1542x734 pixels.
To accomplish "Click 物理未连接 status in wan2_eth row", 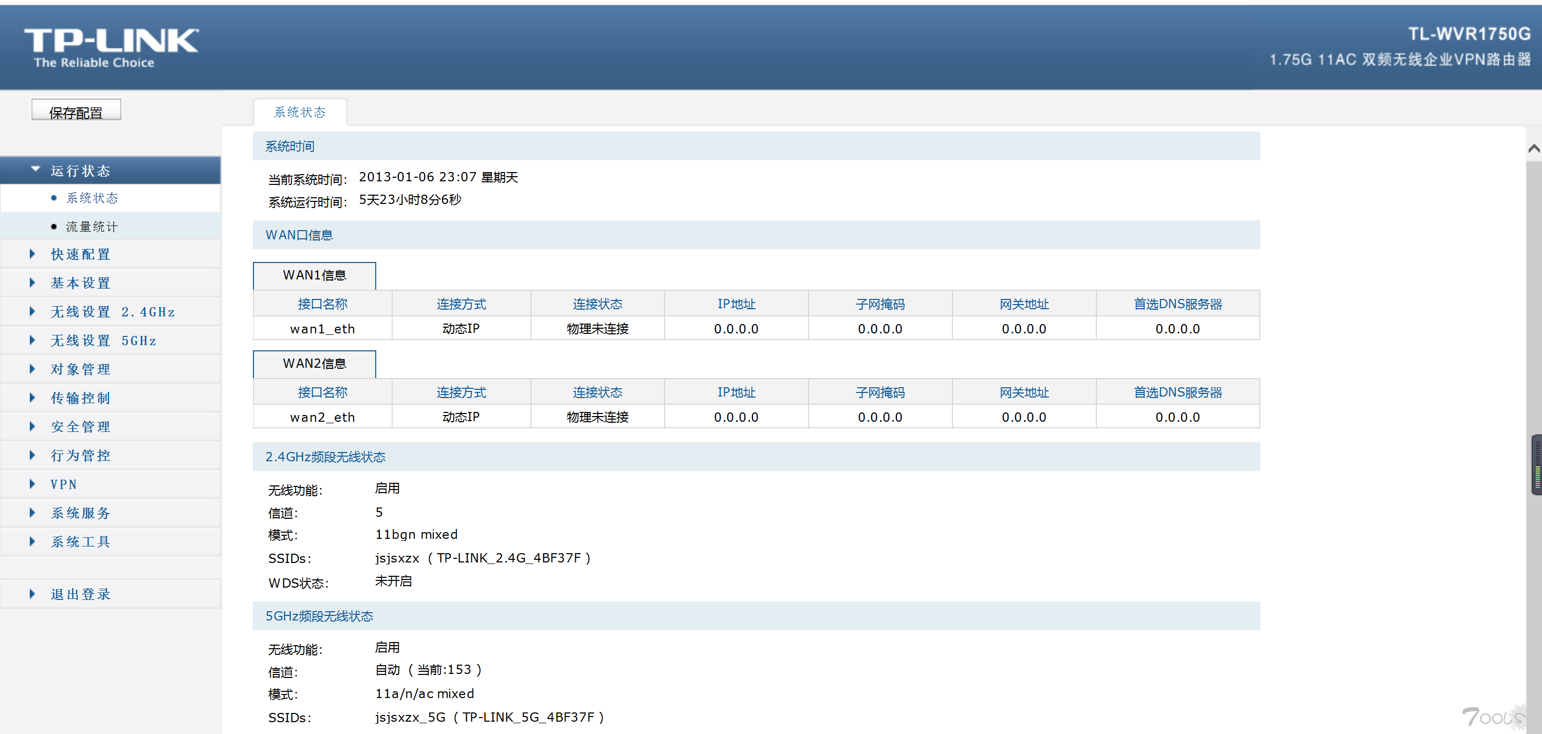I will [x=597, y=417].
